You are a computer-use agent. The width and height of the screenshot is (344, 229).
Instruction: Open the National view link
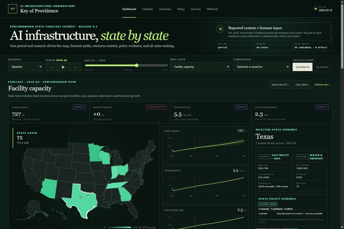[322, 84]
